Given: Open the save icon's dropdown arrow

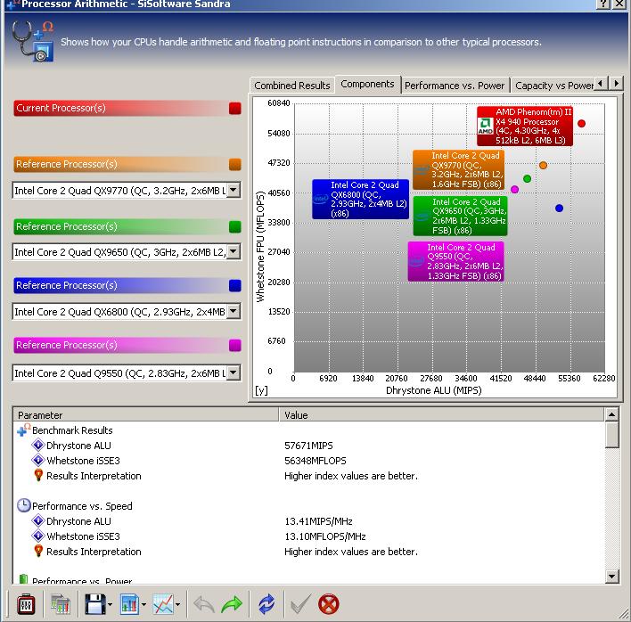Looking at the screenshot, I should tap(110, 604).
